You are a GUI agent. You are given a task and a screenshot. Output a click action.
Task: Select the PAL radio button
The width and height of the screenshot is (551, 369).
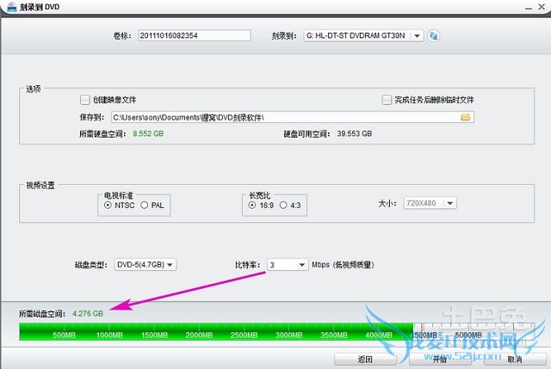tap(145, 205)
